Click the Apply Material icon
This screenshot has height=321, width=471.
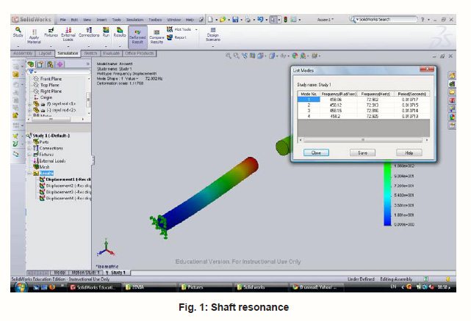(33, 35)
